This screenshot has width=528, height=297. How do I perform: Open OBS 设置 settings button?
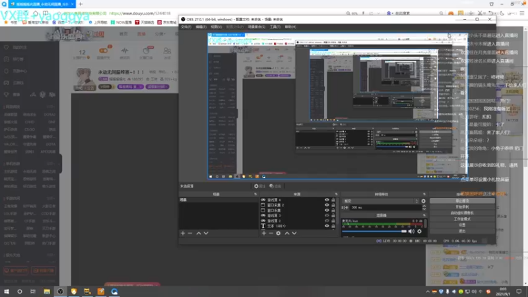tap(462, 225)
